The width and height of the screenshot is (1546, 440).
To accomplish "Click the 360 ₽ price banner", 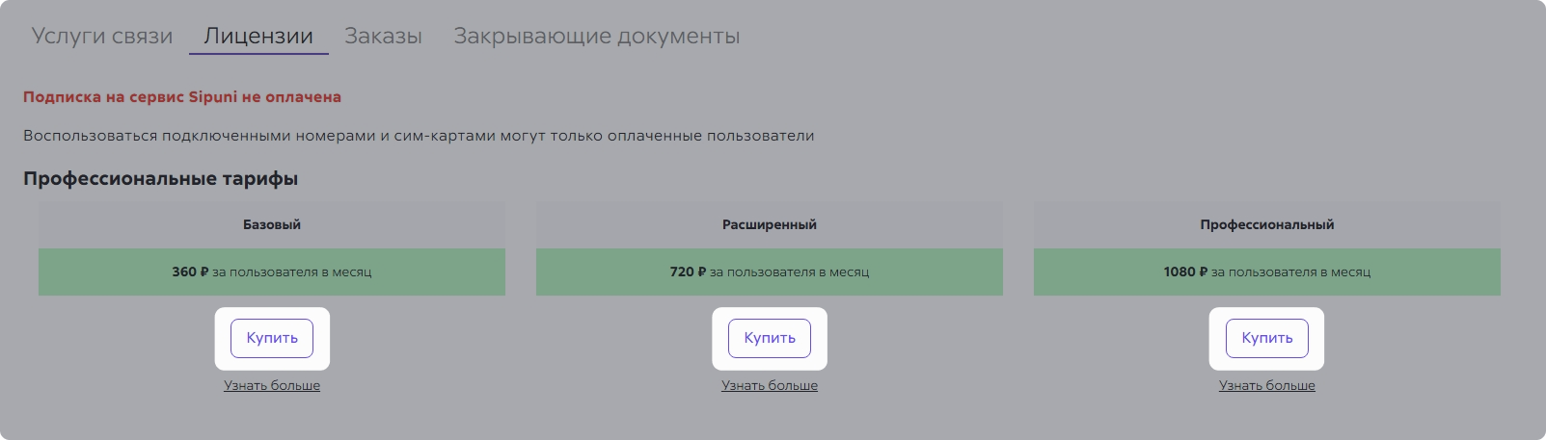I will click(272, 272).
